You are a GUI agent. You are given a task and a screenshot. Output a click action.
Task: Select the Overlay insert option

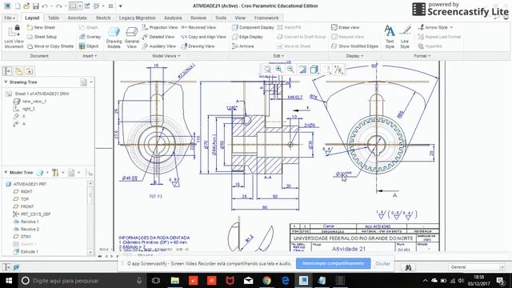[x=90, y=37]
